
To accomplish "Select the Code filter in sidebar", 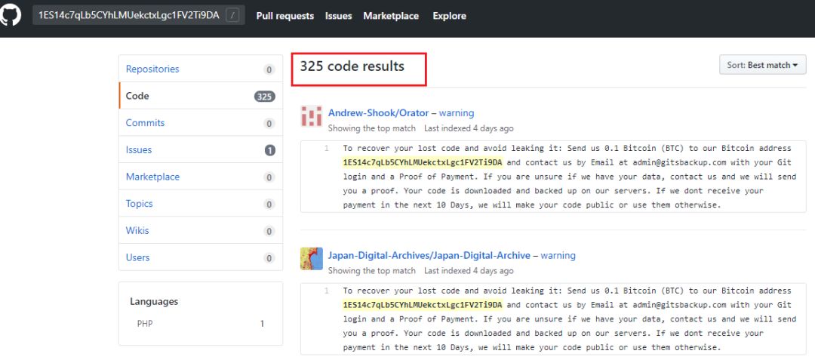I will (201, 96).
